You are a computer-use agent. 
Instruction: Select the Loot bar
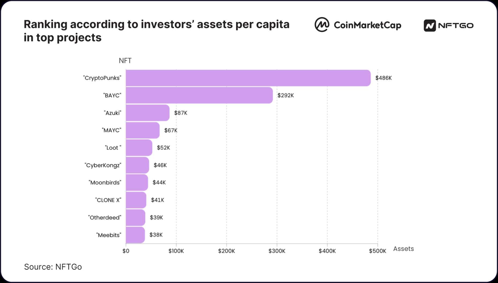(x=139, y=148)
